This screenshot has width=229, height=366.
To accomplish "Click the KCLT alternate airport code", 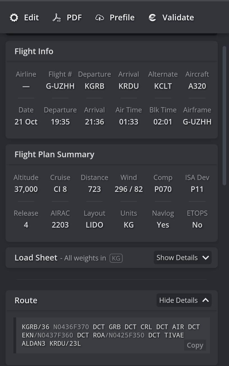I will pyautogui.click(x=163, y=86).
